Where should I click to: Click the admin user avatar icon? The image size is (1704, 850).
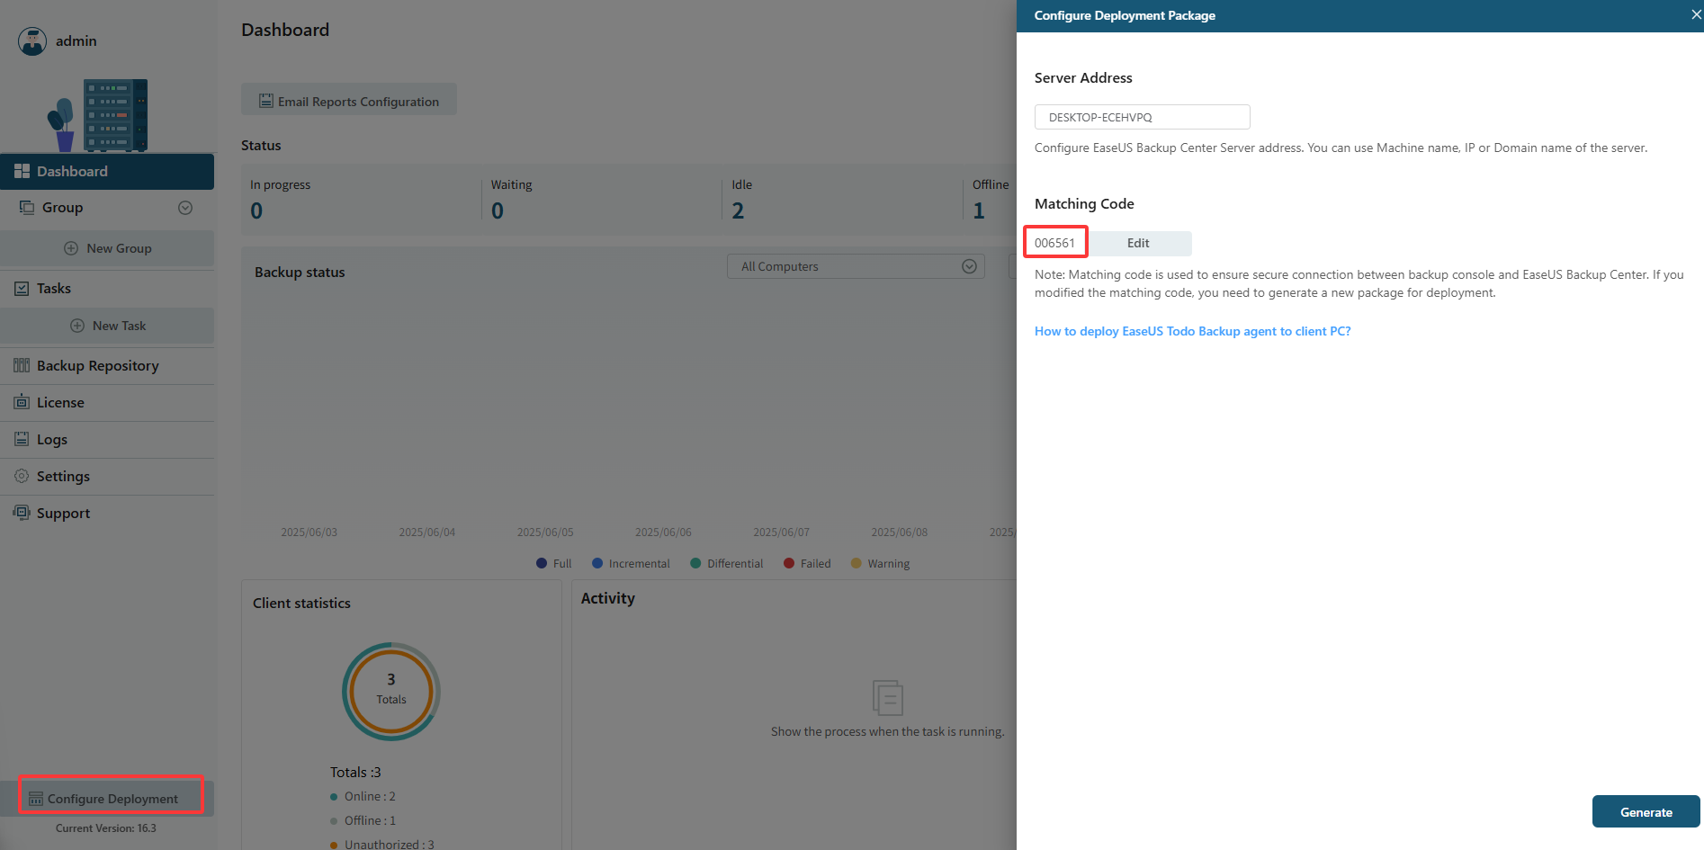(x=32, y=41)
